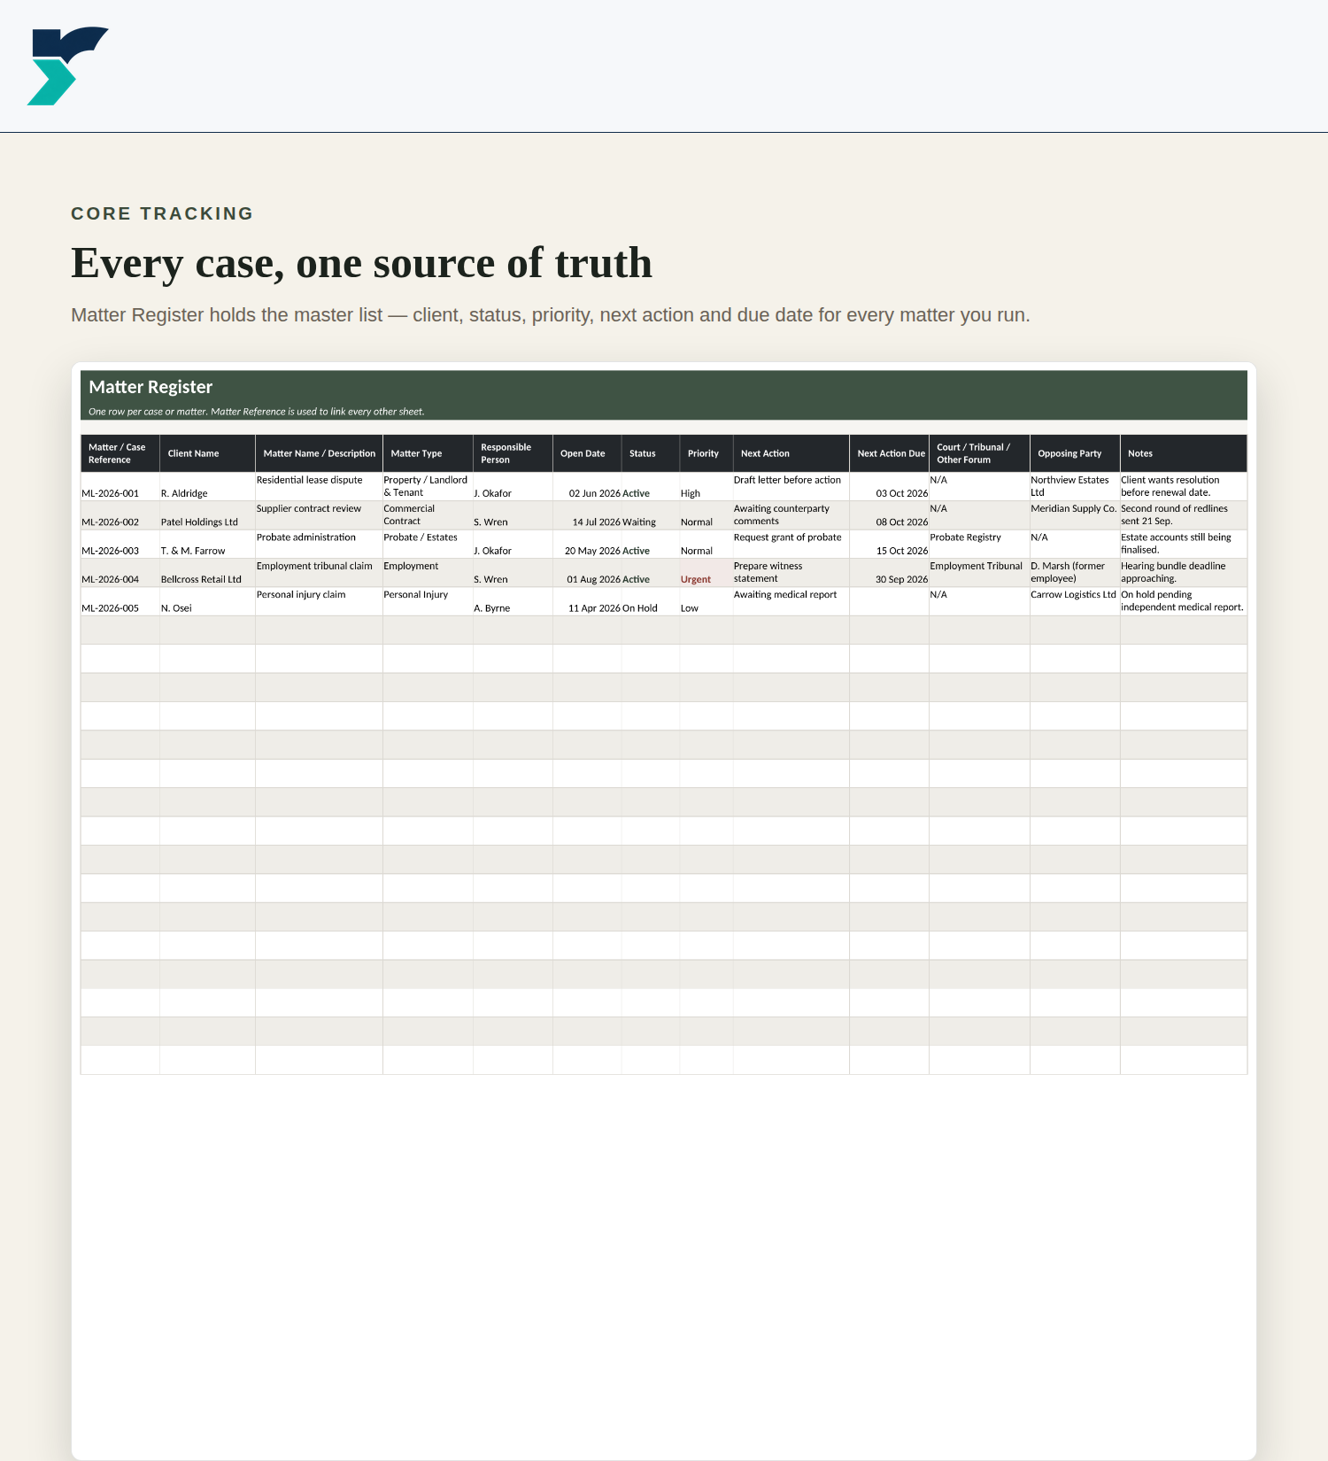
Task: Click client cell 'R. Aldridge'
Action: 207,487
